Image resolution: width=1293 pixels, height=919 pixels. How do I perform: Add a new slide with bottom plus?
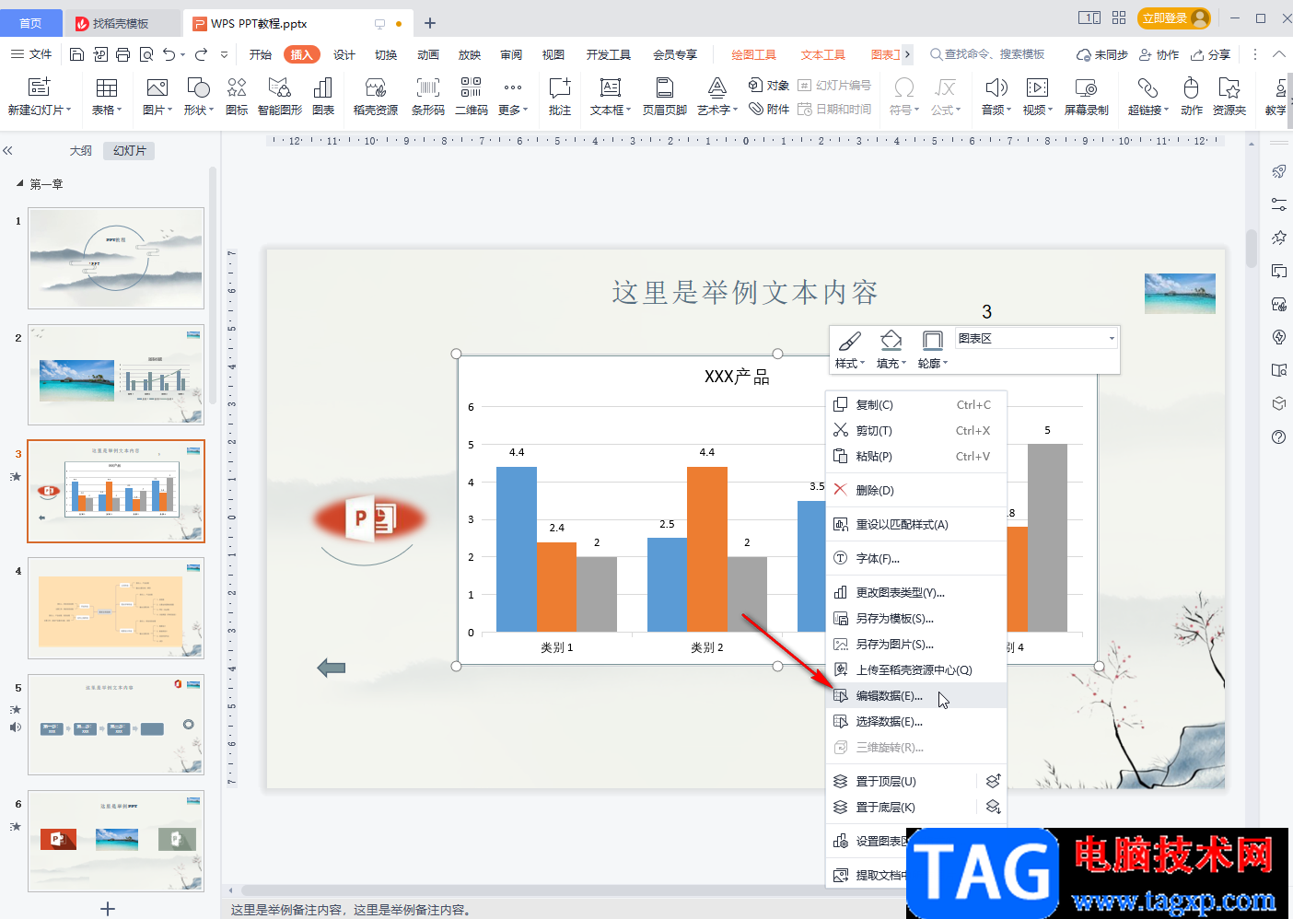coord(108,909)
